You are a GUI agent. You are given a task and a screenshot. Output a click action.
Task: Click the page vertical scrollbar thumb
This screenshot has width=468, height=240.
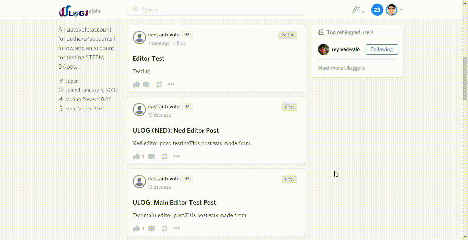[465, 78]
